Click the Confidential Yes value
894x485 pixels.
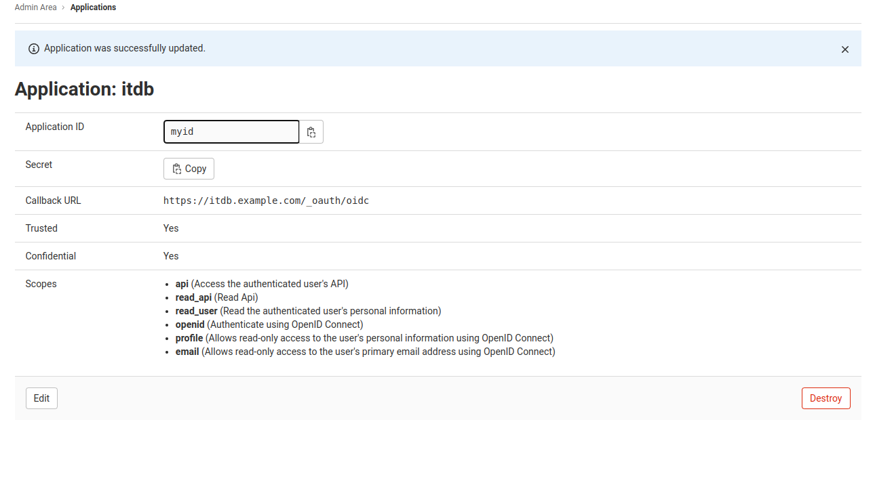[x=170, y=255]
